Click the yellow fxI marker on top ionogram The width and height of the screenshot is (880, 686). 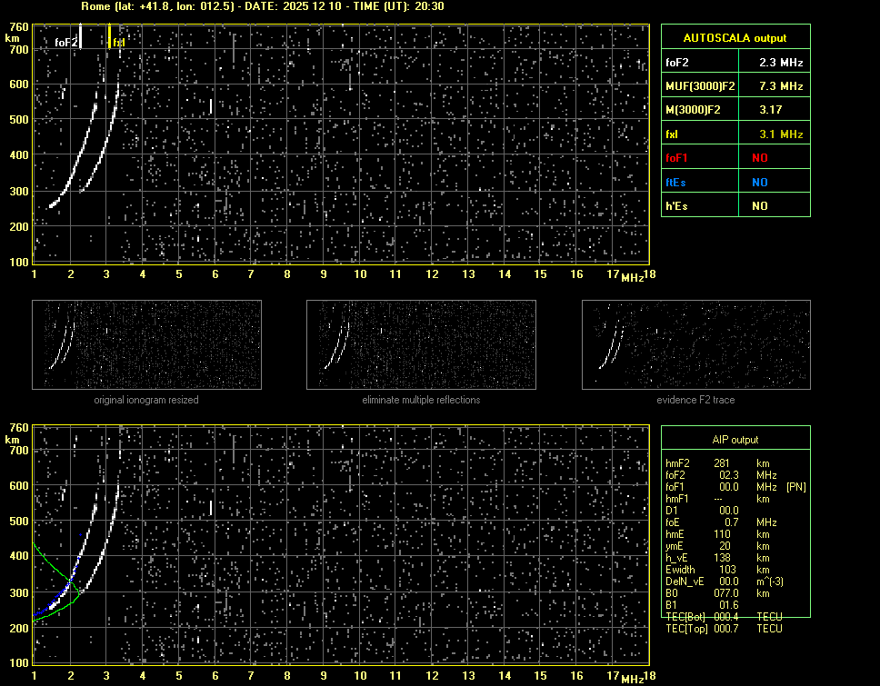pos(110,36)
